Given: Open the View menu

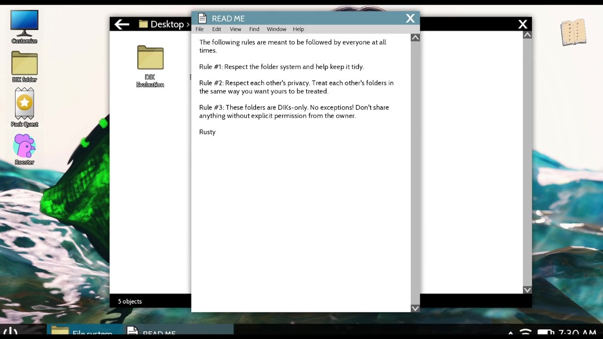Looking at the screenshot, I should 236,29.
